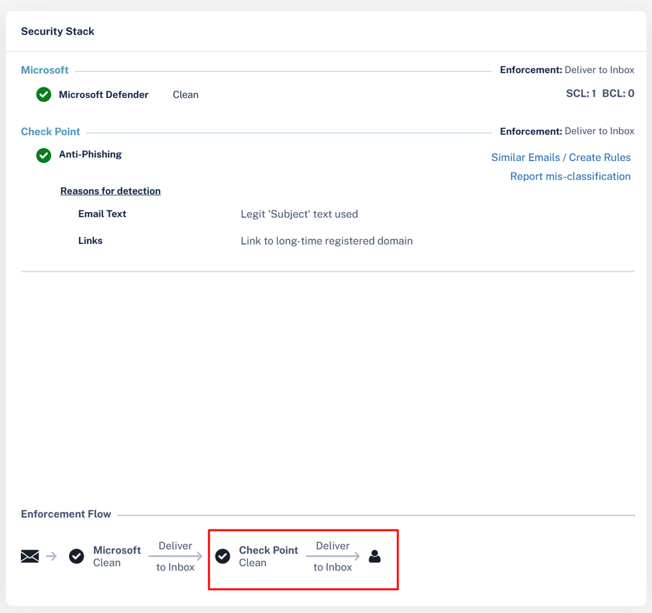Click the underlined Reasons for detection heading

(110, 191)
